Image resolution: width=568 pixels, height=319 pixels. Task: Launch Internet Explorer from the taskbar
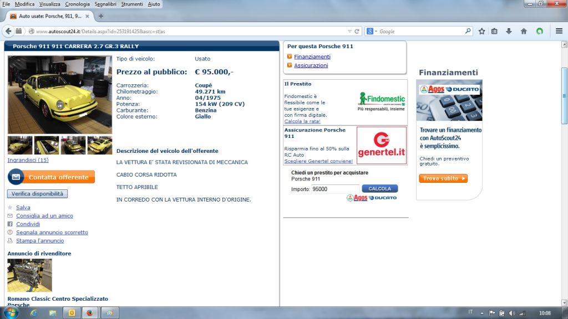34,313
